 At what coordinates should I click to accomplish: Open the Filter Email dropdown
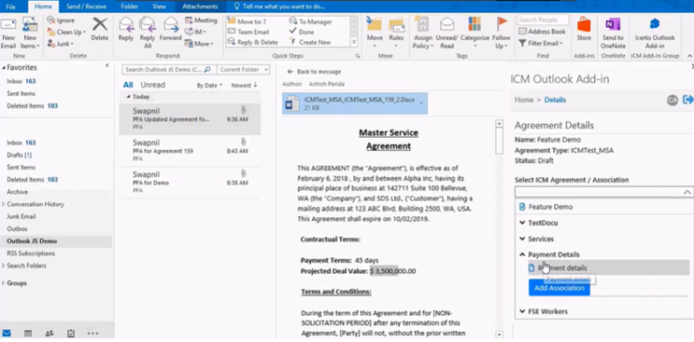[541, 43]
